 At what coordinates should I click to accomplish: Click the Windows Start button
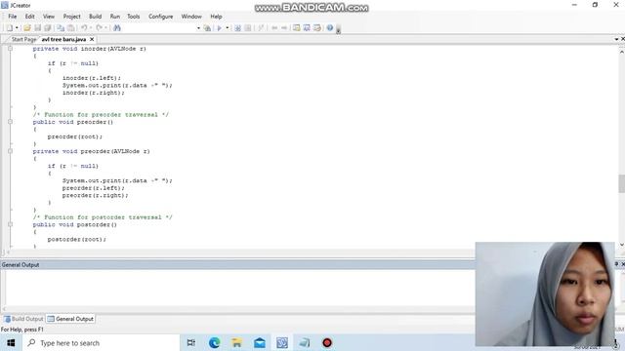click(x=11, y=343)
